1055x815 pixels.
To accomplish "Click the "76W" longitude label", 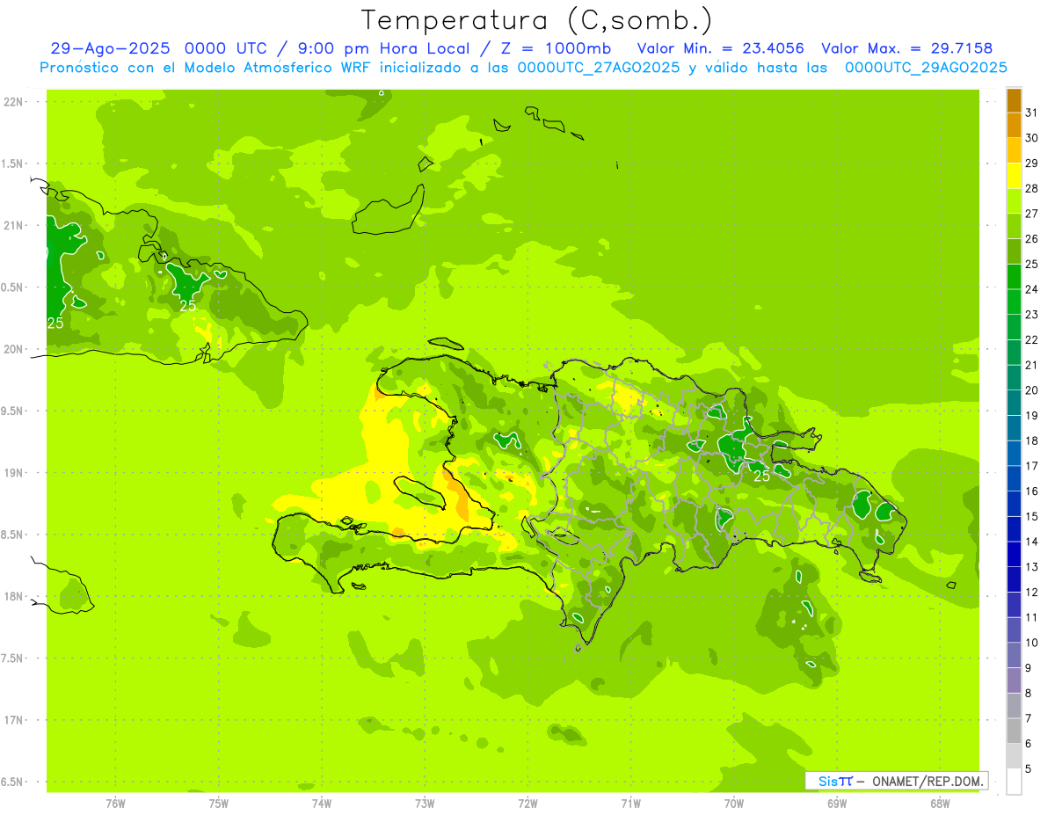I will click(115, 803).
